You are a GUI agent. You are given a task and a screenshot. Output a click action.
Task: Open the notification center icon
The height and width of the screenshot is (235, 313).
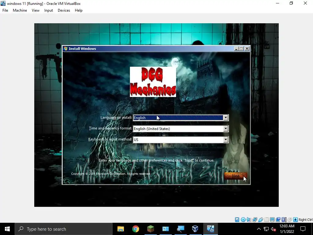(x=303, y=229)
